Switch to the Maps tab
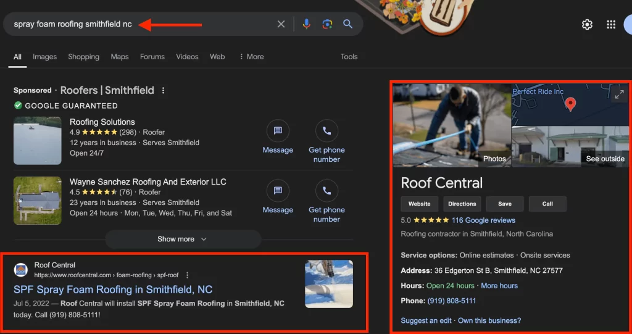 pyautogui.click(x=120, y=57)
